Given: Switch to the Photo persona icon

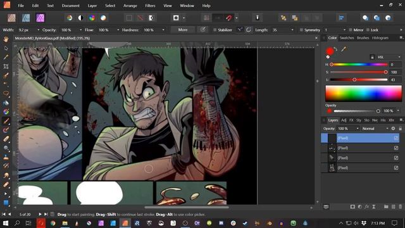Looking at the screenshot, I should coord(40,18).
